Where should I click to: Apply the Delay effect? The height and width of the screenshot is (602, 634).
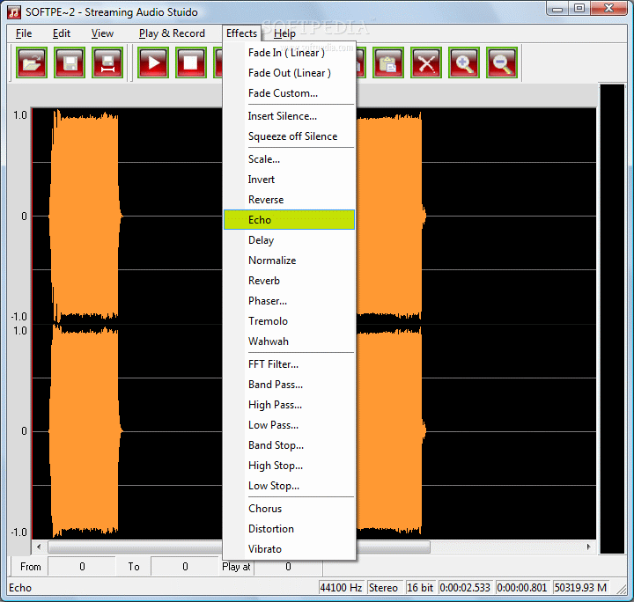coord(289,240)
